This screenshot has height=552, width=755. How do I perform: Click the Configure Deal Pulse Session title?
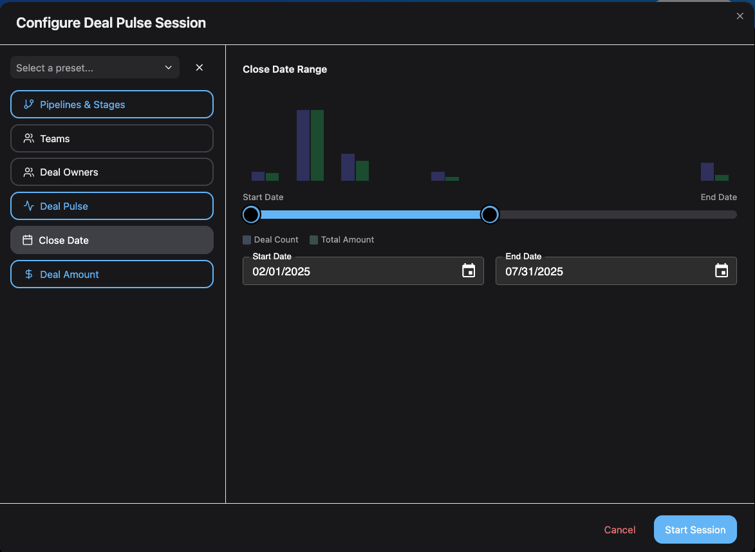tap(111, 23)
